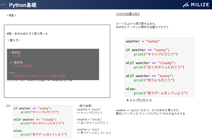Click 'elif 条件式:' in the gray box

(16, 63)
